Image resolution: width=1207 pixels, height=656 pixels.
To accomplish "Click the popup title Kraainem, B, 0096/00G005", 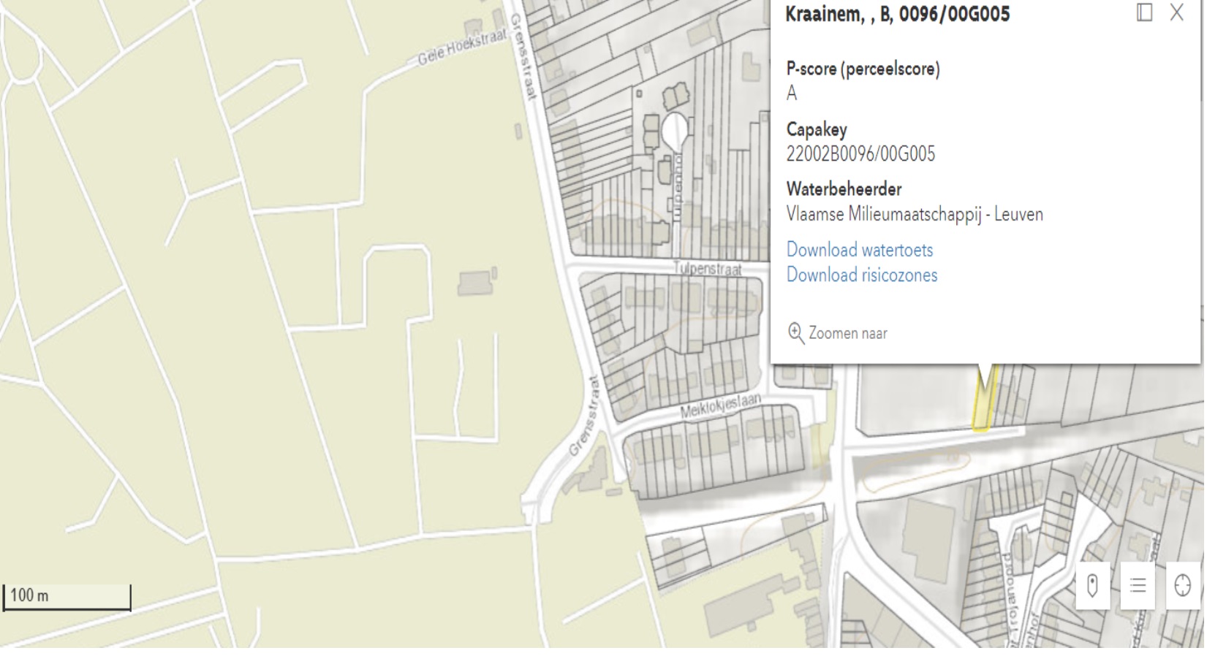I will coord(897,15).
